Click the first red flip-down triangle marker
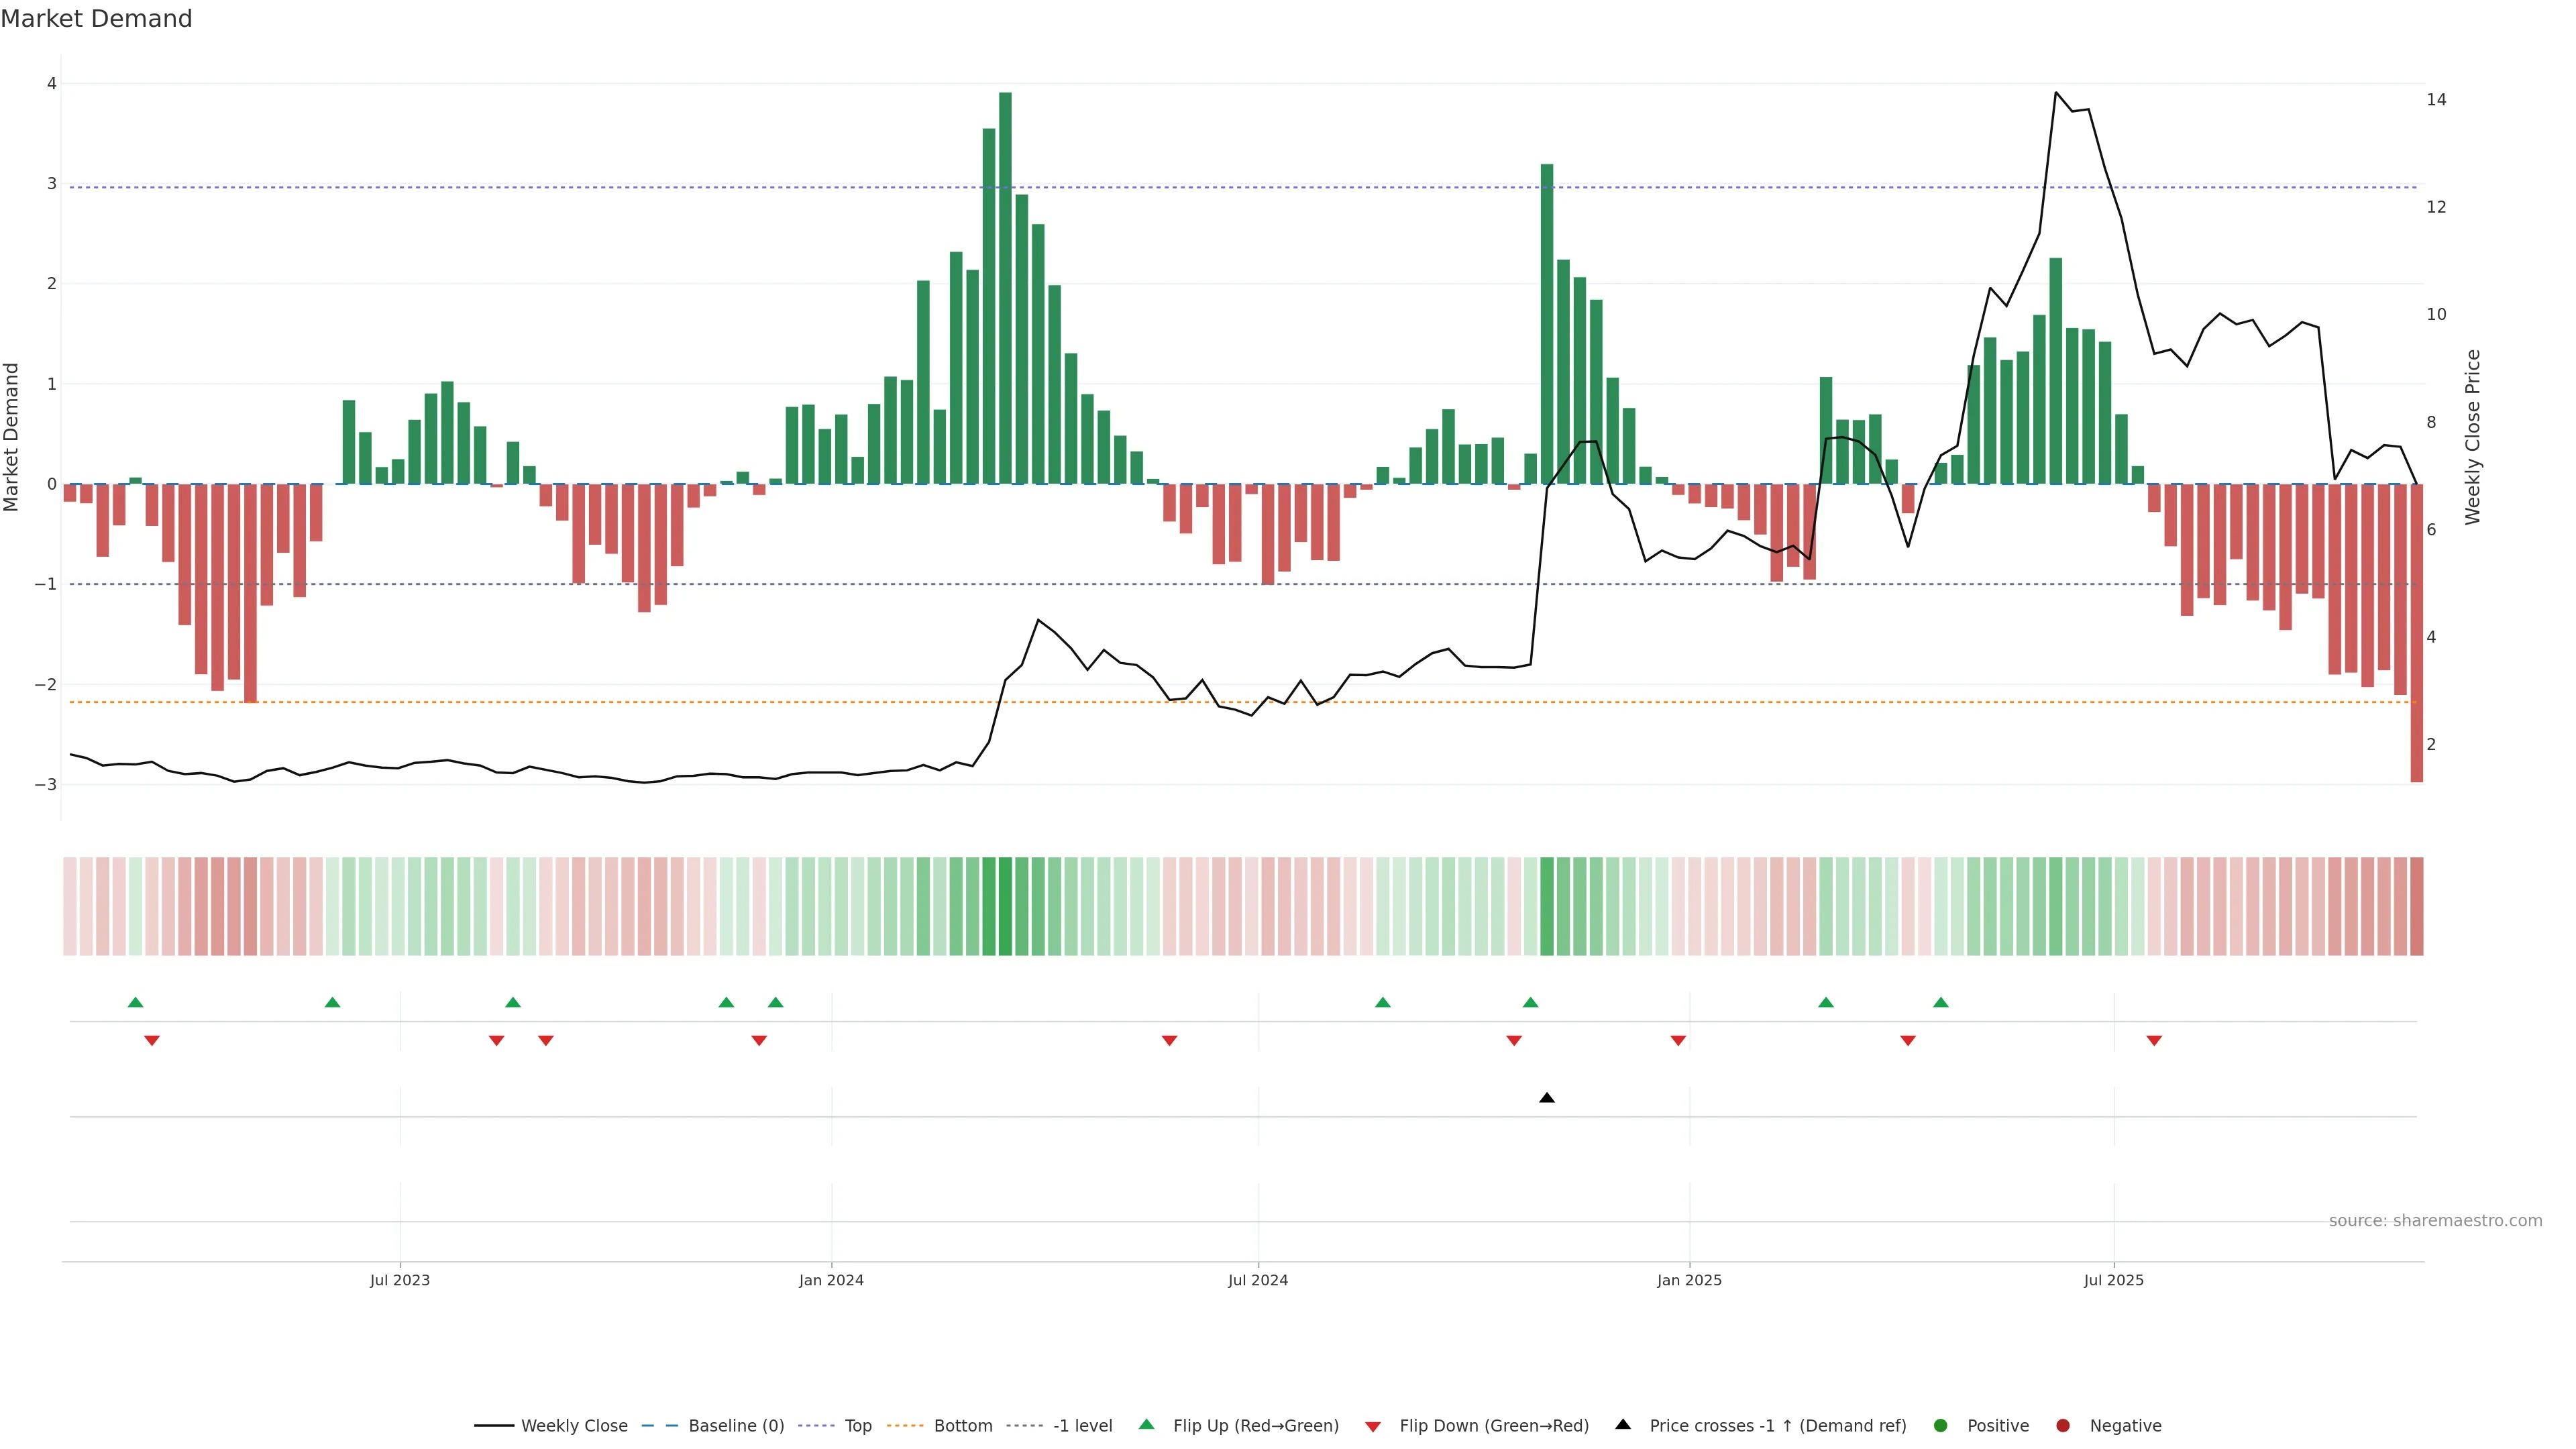2576x1449 pixels. pos(152,1041)
